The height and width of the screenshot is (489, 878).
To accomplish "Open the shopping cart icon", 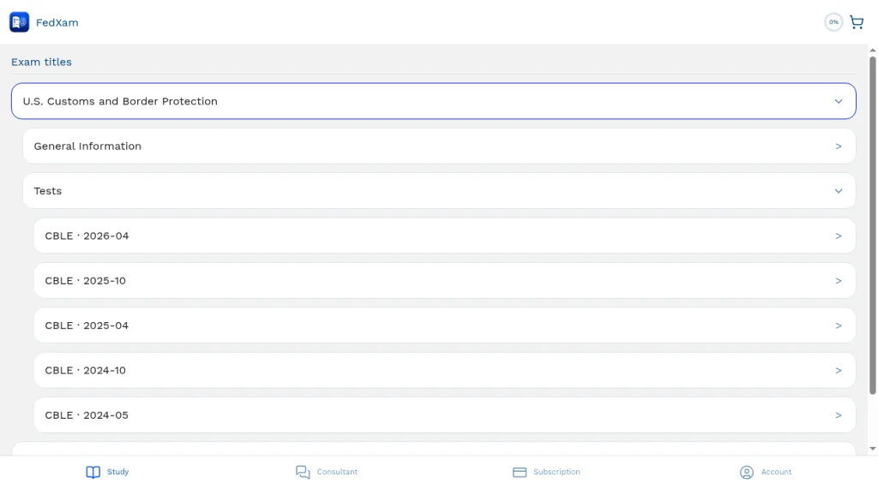I will [x=857, y=22].
